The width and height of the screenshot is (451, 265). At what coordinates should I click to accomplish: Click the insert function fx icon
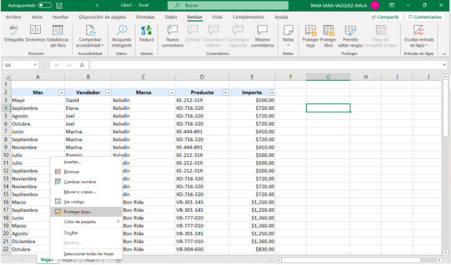click(x=82, y=65)
